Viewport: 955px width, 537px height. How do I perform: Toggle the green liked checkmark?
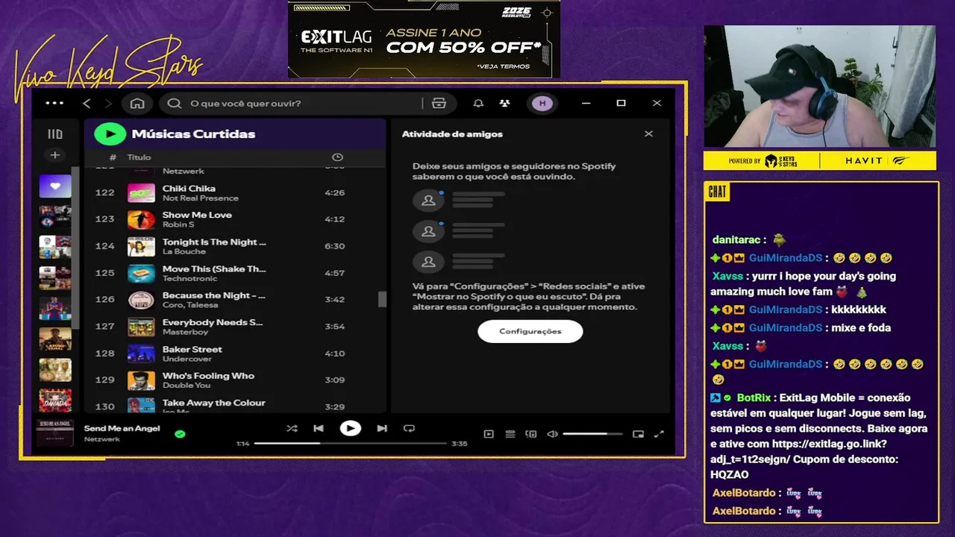(x=180, y=433)
